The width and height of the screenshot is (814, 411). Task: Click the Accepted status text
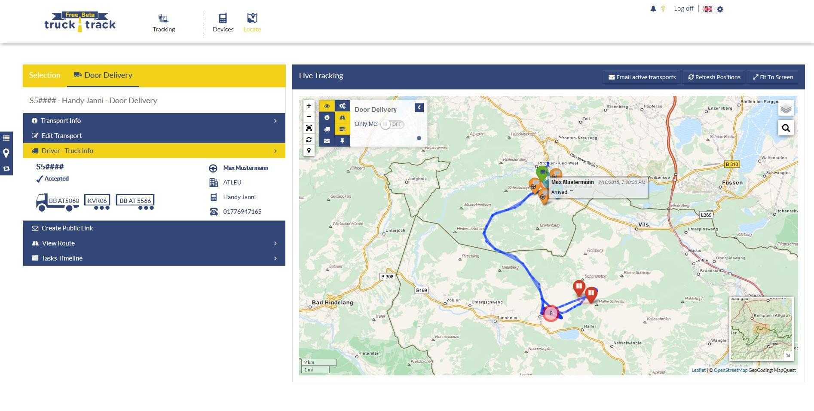tap(56, 179)
